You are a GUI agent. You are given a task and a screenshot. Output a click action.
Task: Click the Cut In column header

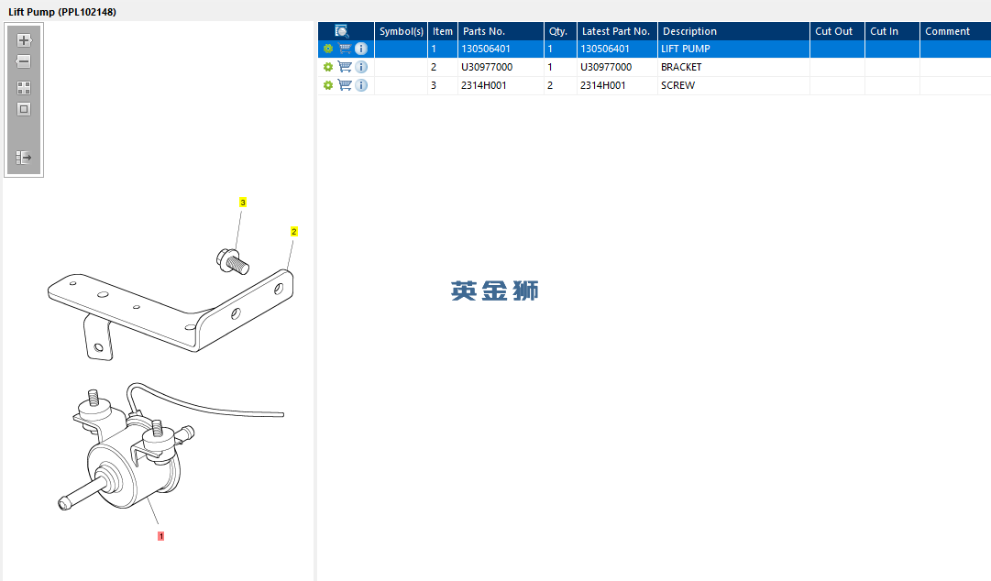892,31
